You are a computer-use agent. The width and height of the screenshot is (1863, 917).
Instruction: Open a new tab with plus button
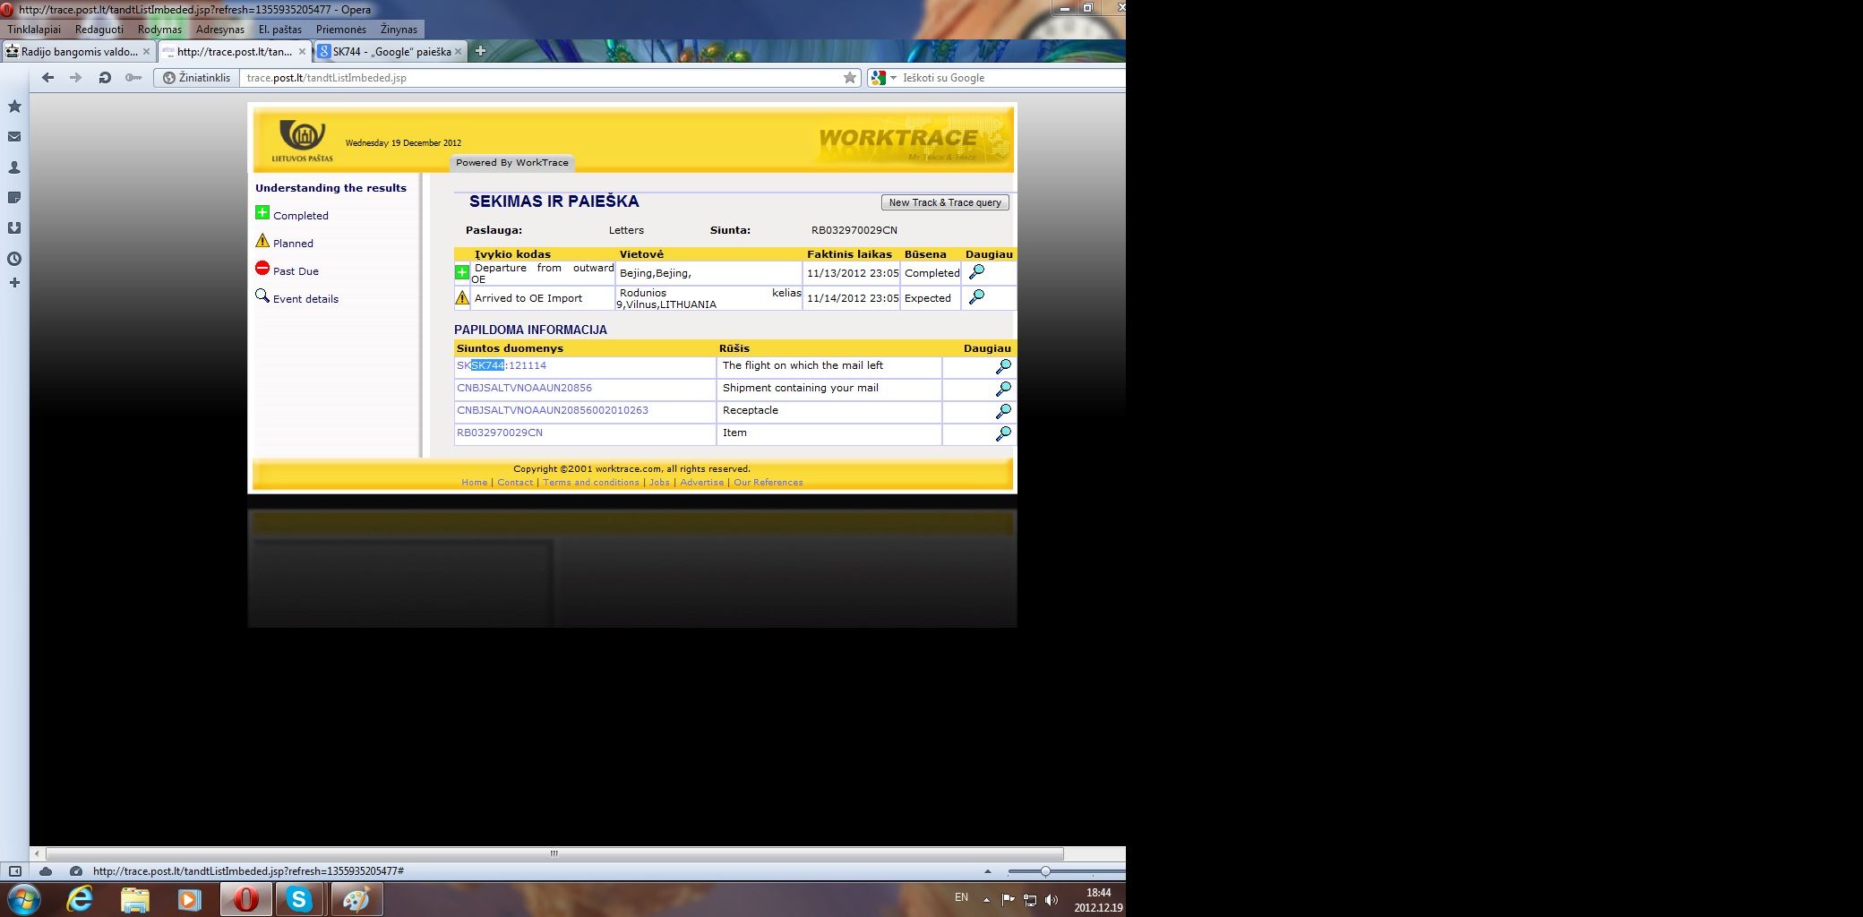480,51
